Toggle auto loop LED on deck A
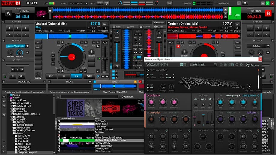The height and width of the screenshot is (155, 276). pos(5,77)
